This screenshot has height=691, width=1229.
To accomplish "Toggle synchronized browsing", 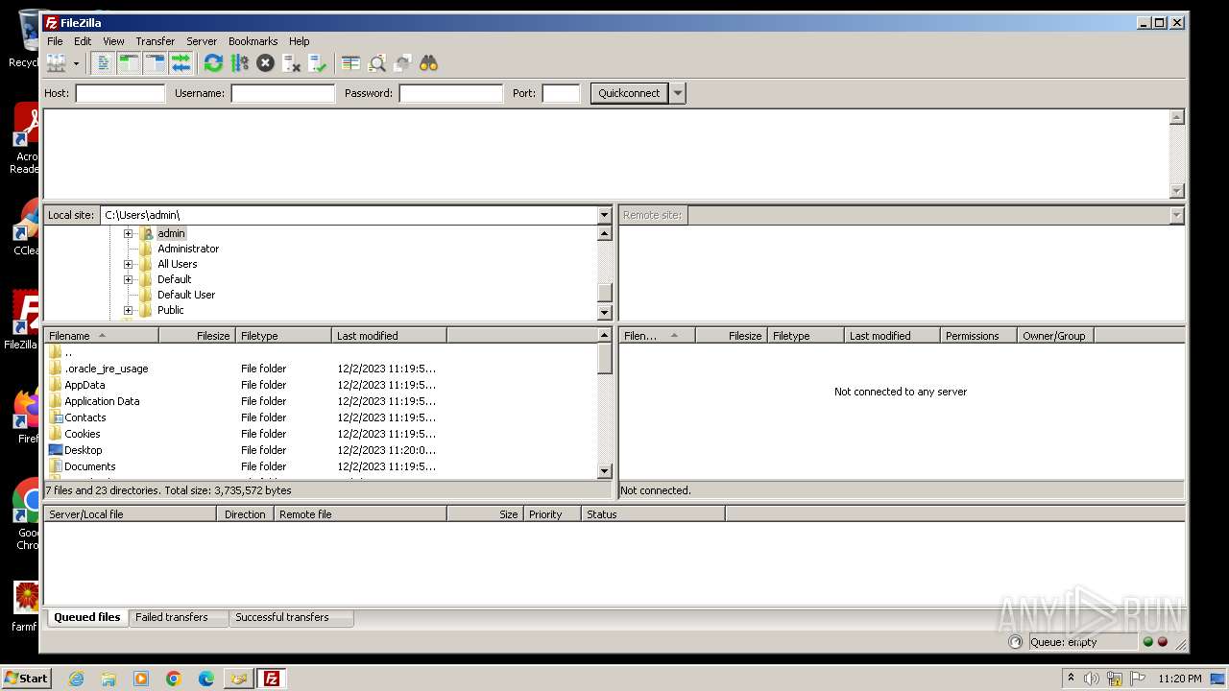I will (402, 63).
